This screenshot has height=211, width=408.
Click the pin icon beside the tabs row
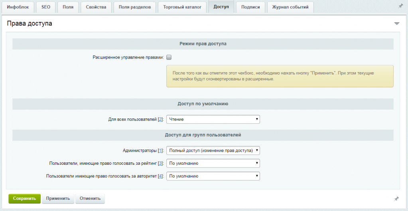click(x=400, y=6)
